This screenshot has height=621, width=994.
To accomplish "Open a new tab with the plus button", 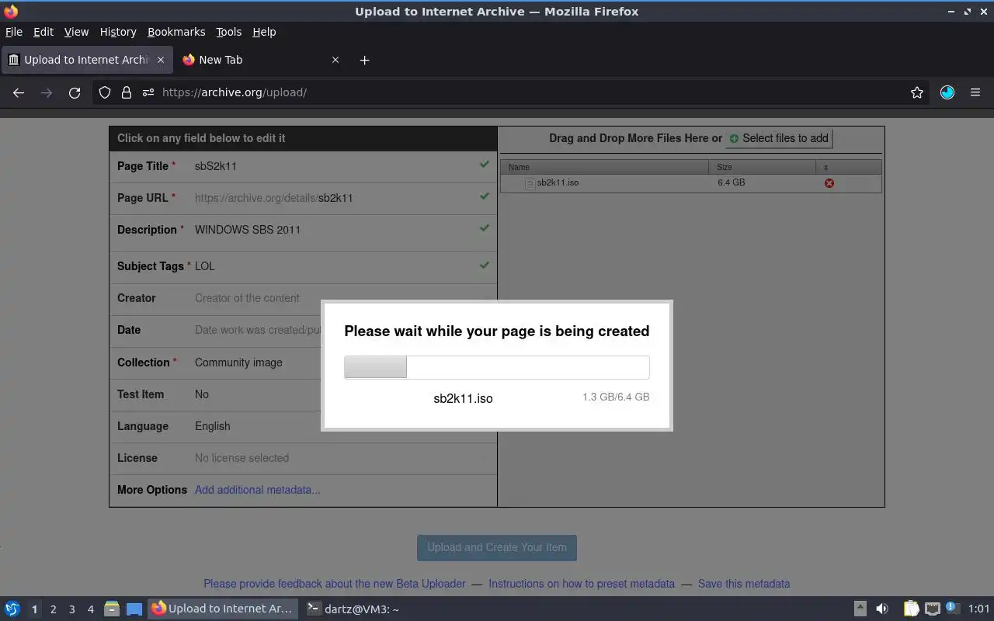I will coord(364,60).
